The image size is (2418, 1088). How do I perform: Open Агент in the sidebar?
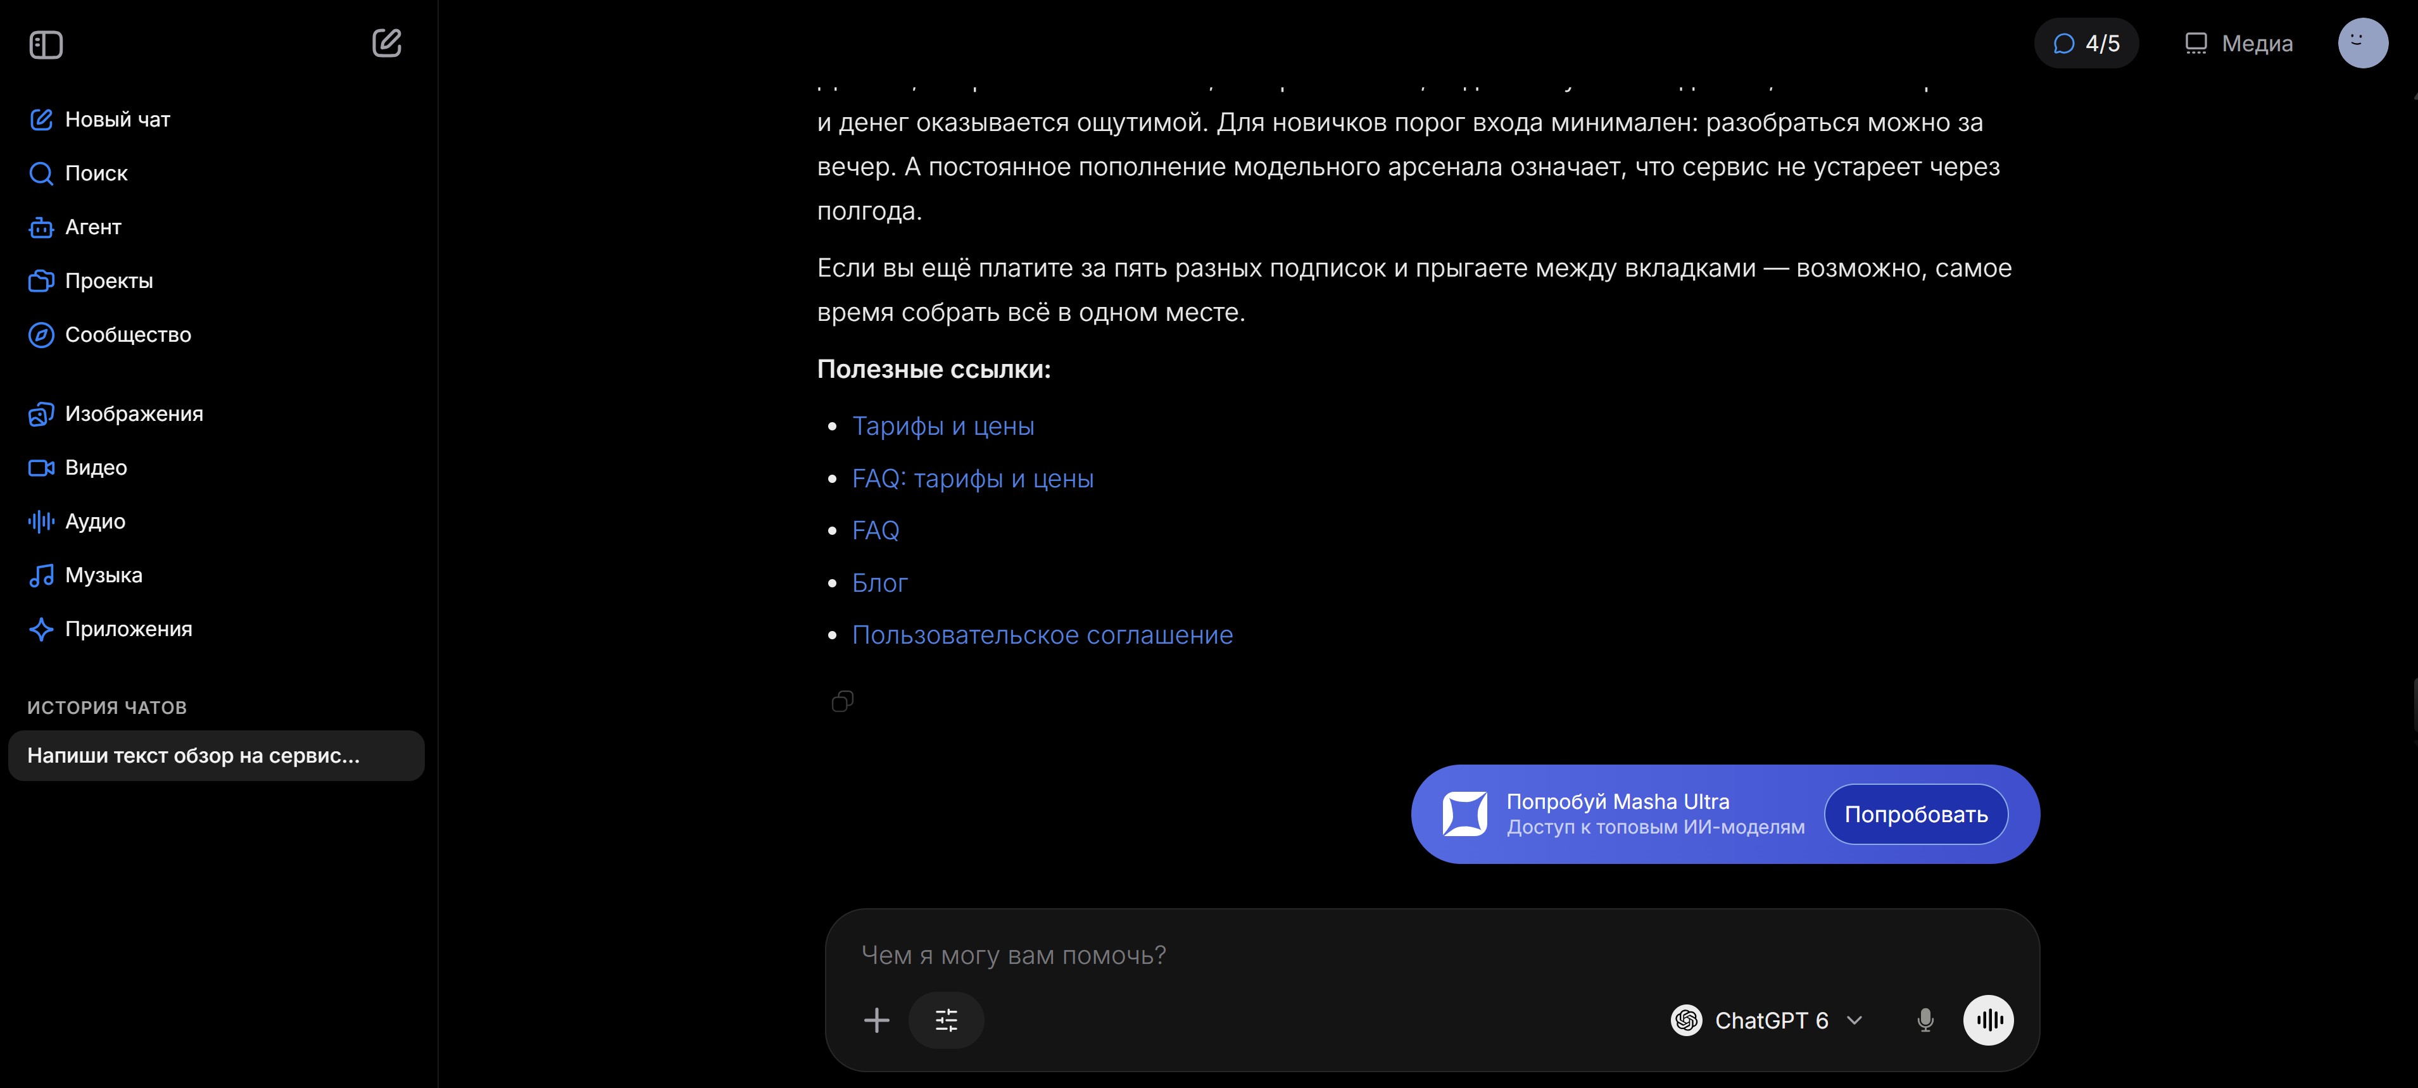coord(75,227)
